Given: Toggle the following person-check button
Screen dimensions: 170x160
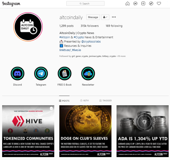Looking at the screenshot, I should point(105,17).
